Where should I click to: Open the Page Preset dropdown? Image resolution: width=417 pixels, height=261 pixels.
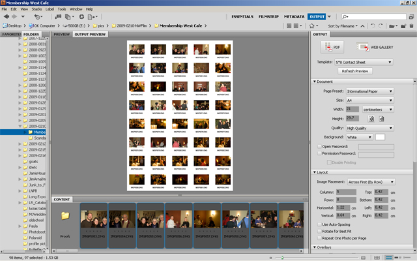(x=369, y=91)
